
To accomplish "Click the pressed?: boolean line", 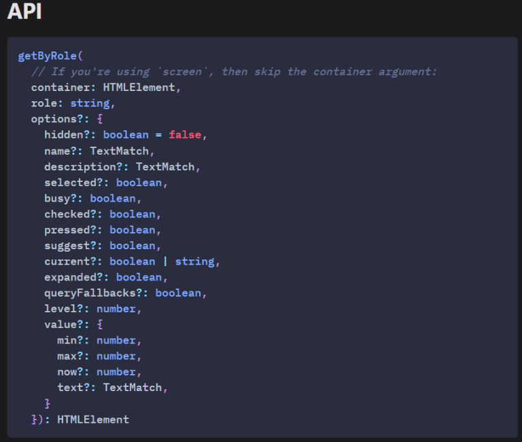I will point(103,230).
